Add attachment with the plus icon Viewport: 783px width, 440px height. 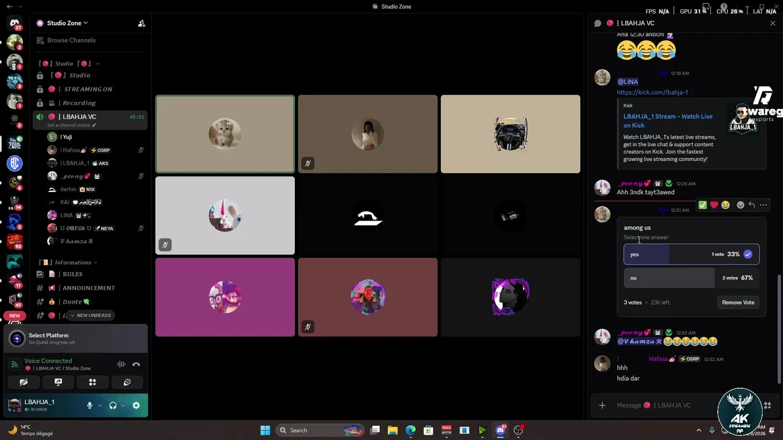point(602,405)
